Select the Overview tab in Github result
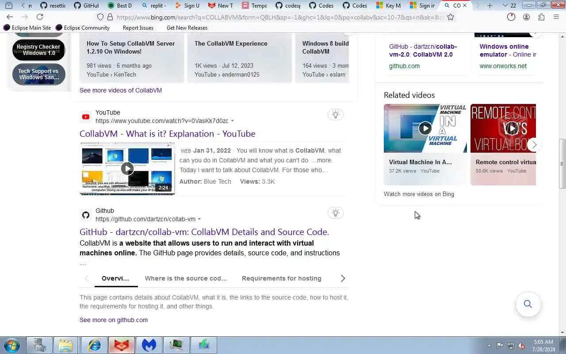The width and height of the screenshot is (566, 354). tap(115, 278)
